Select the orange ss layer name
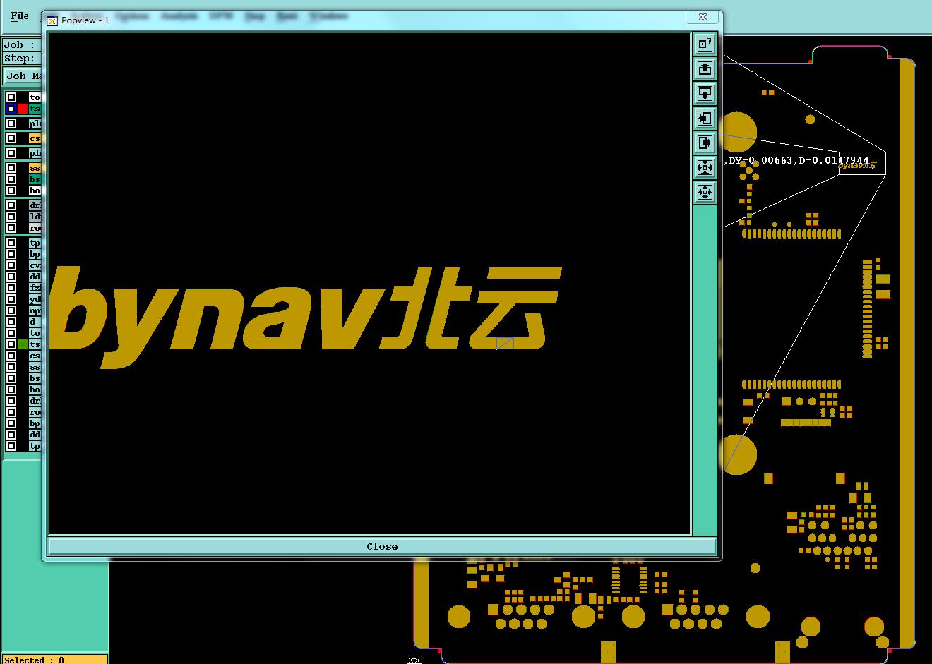Screen dimensions: 932x664 (35, 168)
